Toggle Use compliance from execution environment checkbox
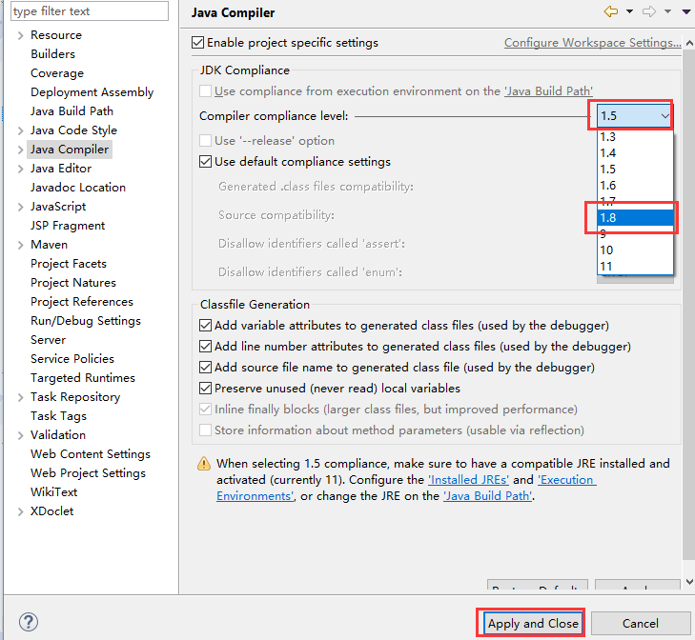This screenshot has height=640, width=695. (205, 90)
